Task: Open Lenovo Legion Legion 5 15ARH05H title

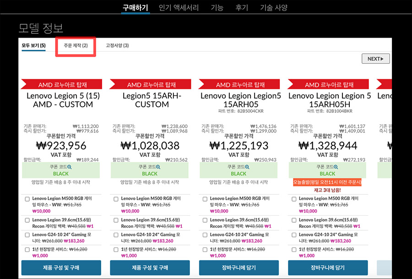Action: click(x=330, y=100)
